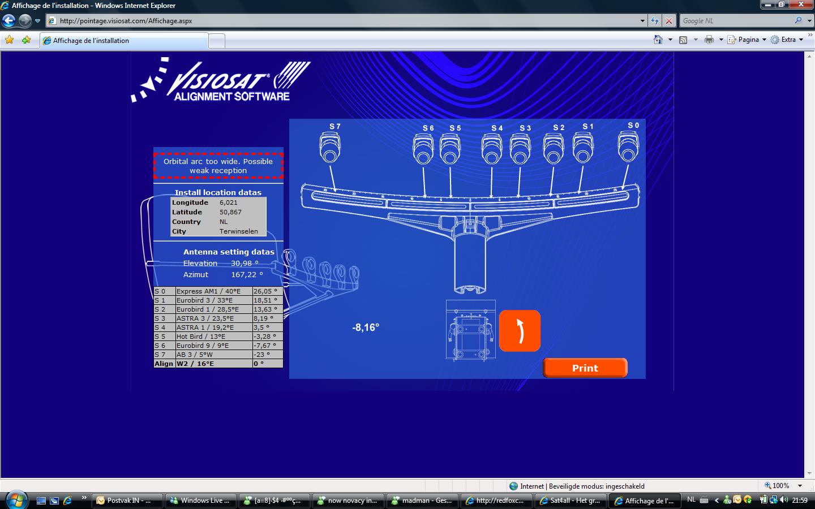
Task: Go to the home page icon
Action: tap(658, 40)
